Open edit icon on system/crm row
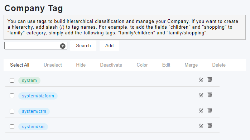Screen dimensions: 250x140 (201, 111)
